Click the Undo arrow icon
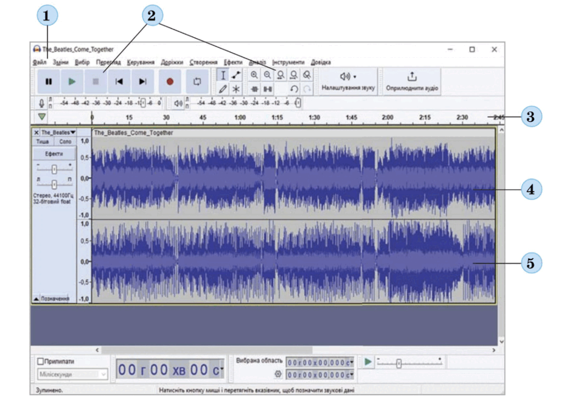Image resolution: width=572 pixels, height=403 pixels. click(x=294, y=89)
